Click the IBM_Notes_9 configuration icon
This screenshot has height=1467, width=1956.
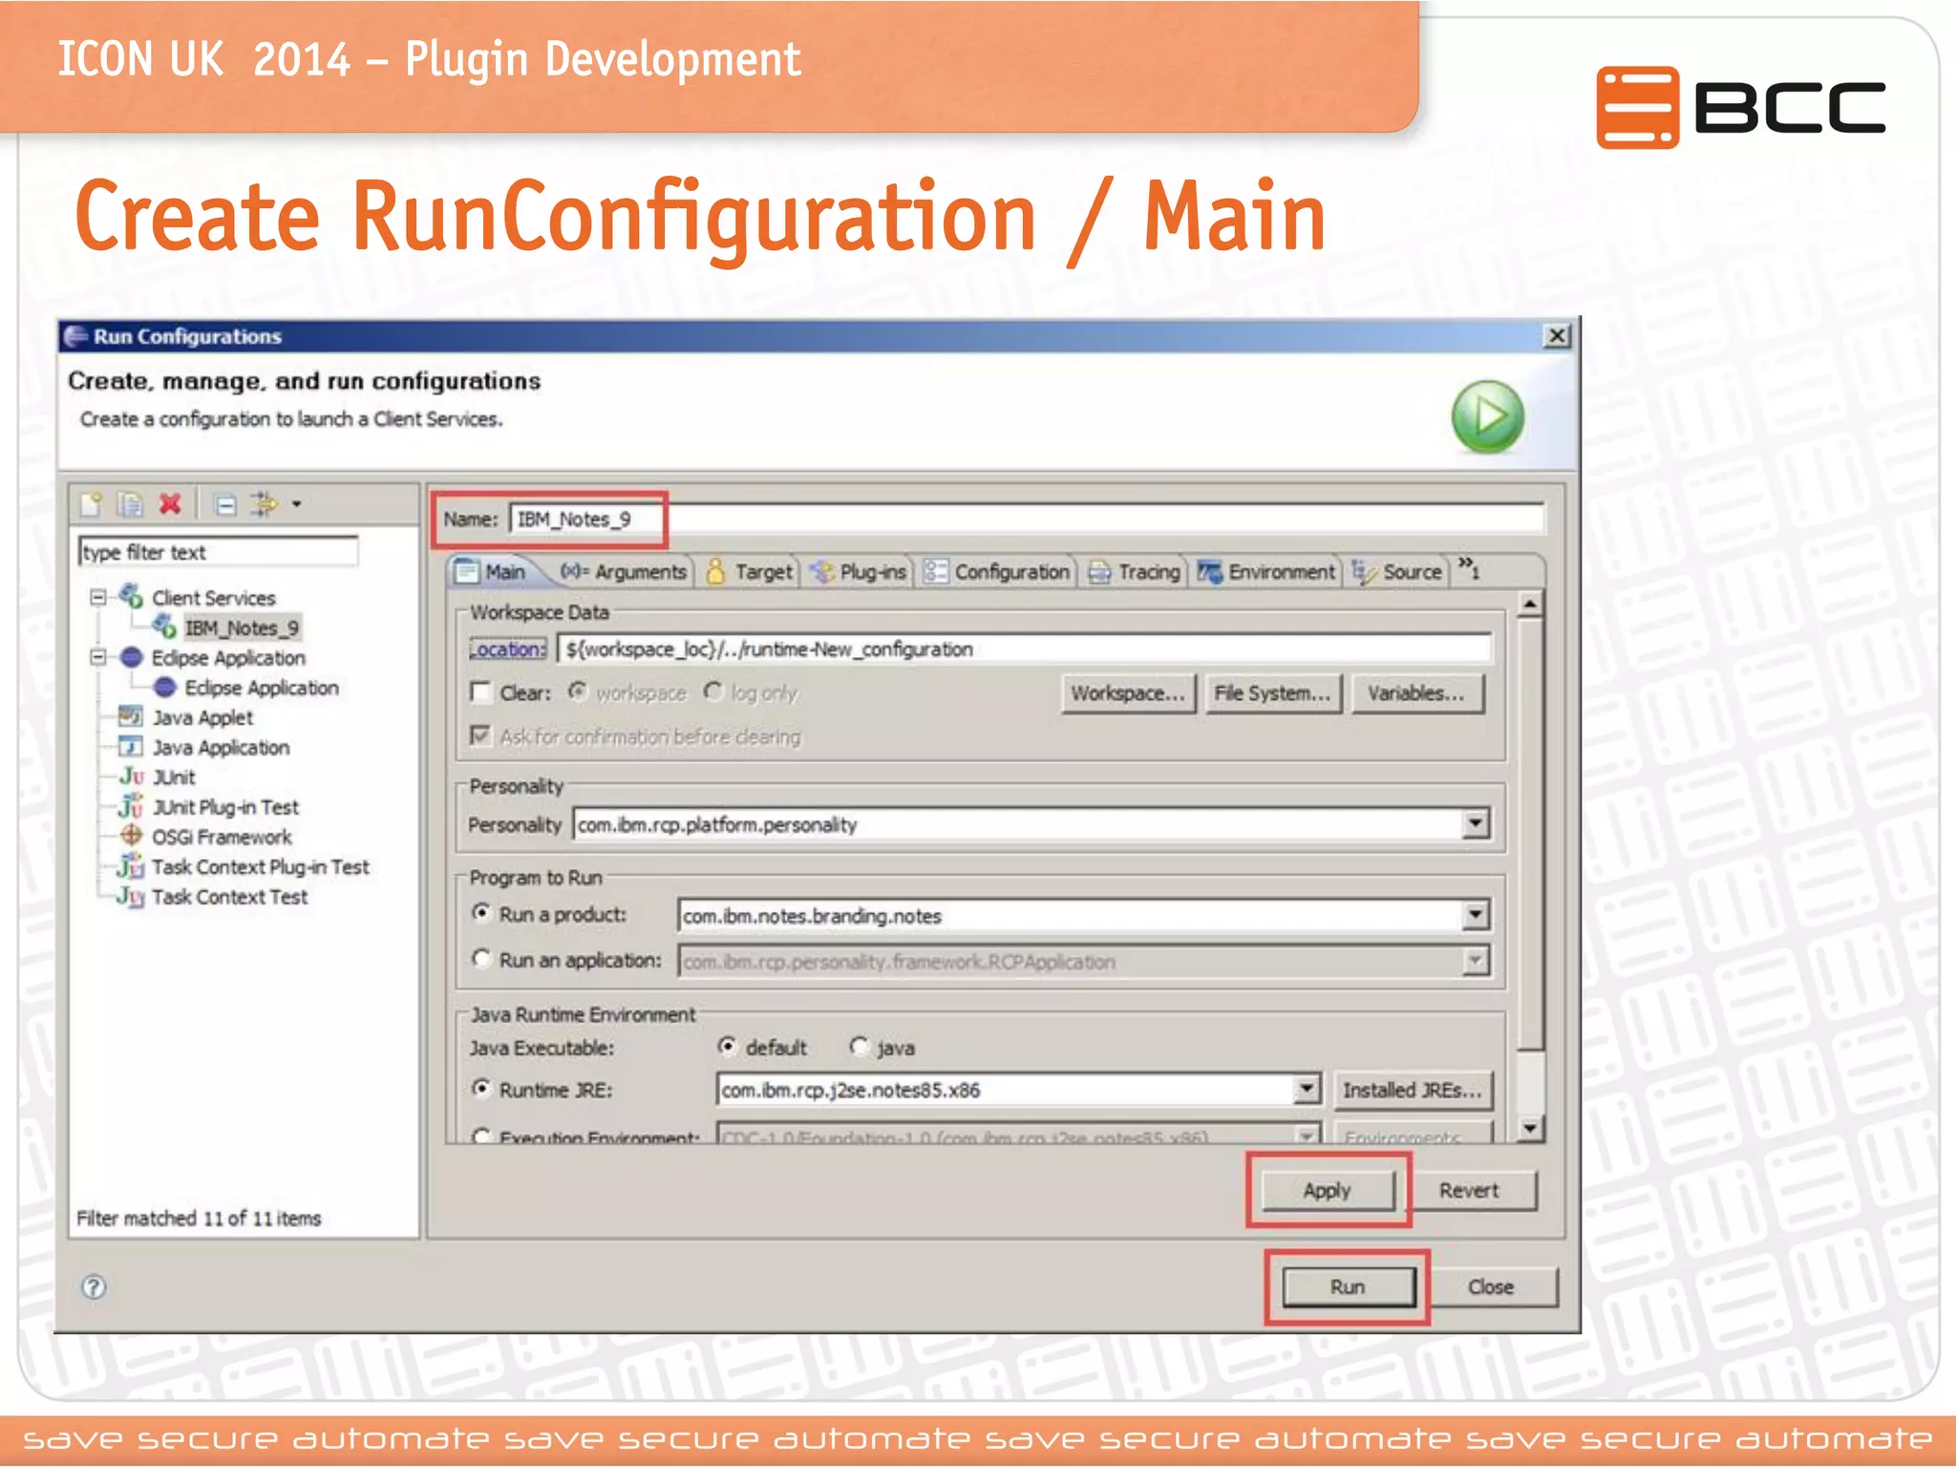tap(164, 627)
